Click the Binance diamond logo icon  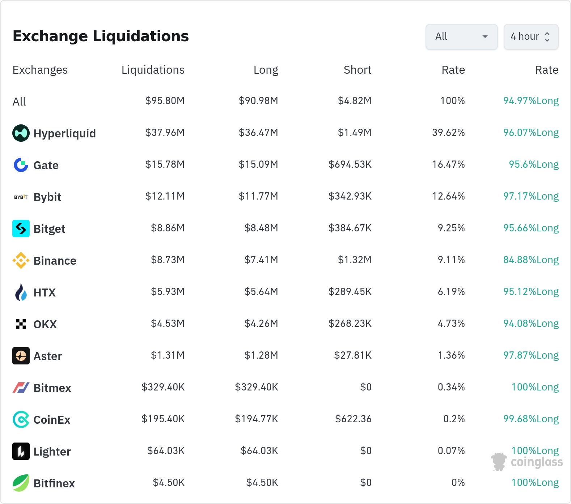pos(21,260)
